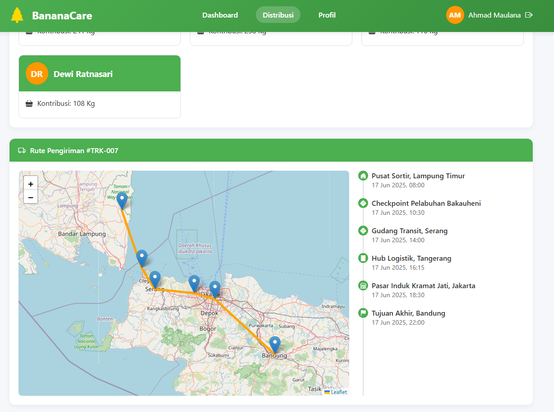Viewport: 554px width, 412px height.
Task: Open the Profil nav item
Action: click(x=327, y=15)
